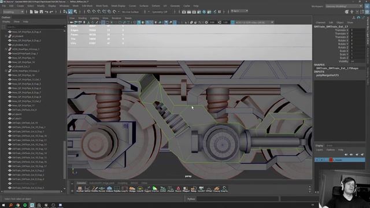Click the red triangle shelf icon
The width and height of the screenshot is (370, 208).
178,188
